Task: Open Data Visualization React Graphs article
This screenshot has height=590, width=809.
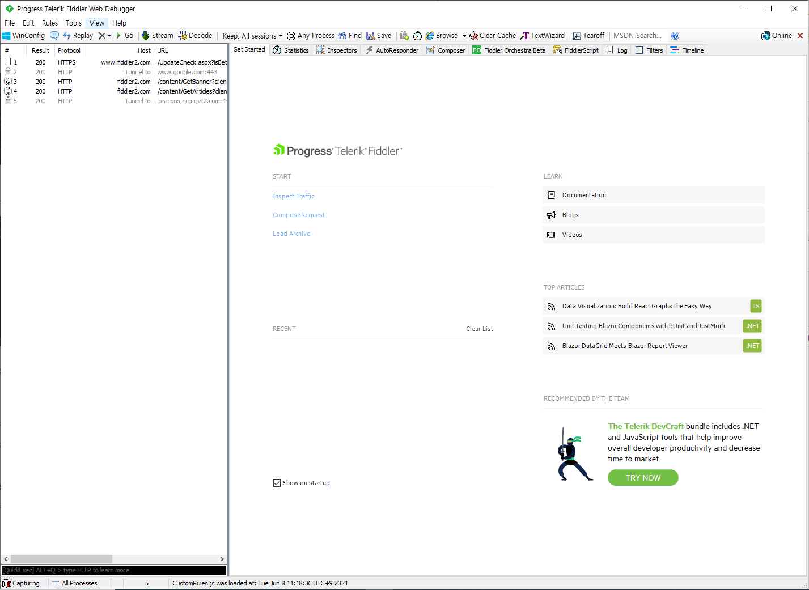Action: [x=653, y=306]
